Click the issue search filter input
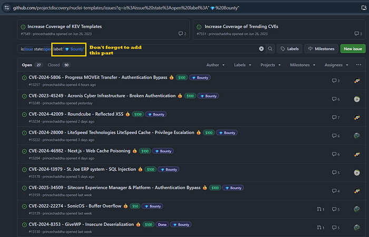Image resolution: width=369 pixels, height=237 pixels. [x=141, y=49]
